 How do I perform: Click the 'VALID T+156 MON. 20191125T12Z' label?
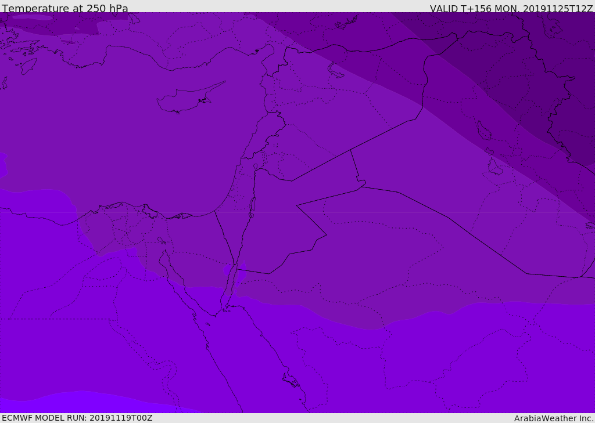(x=511, y=9)
